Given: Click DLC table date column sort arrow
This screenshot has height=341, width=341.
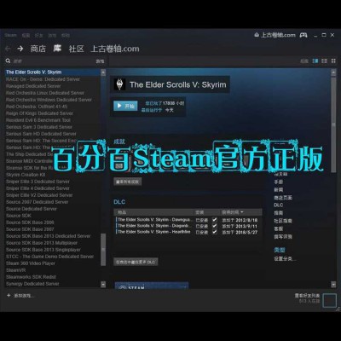Looking at the screenshot, I should [242, 212].
